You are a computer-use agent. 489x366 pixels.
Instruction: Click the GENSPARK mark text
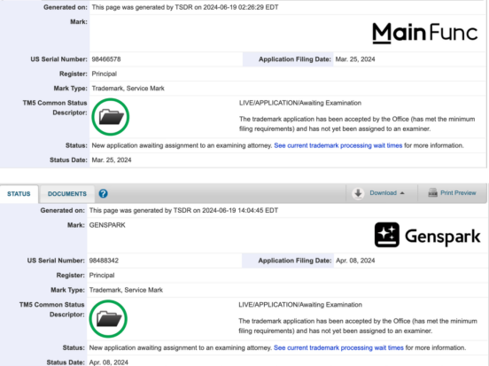pos(107,225)
